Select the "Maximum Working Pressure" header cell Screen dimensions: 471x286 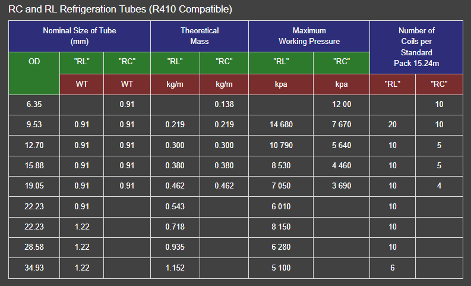point(309,36)
